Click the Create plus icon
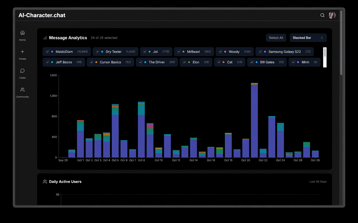This screenshot has height=223, width=358. pyautogui.click(x=22, y=52)
